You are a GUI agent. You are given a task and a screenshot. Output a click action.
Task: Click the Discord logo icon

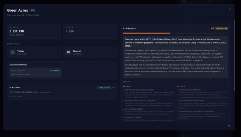[x=68, y=52]
